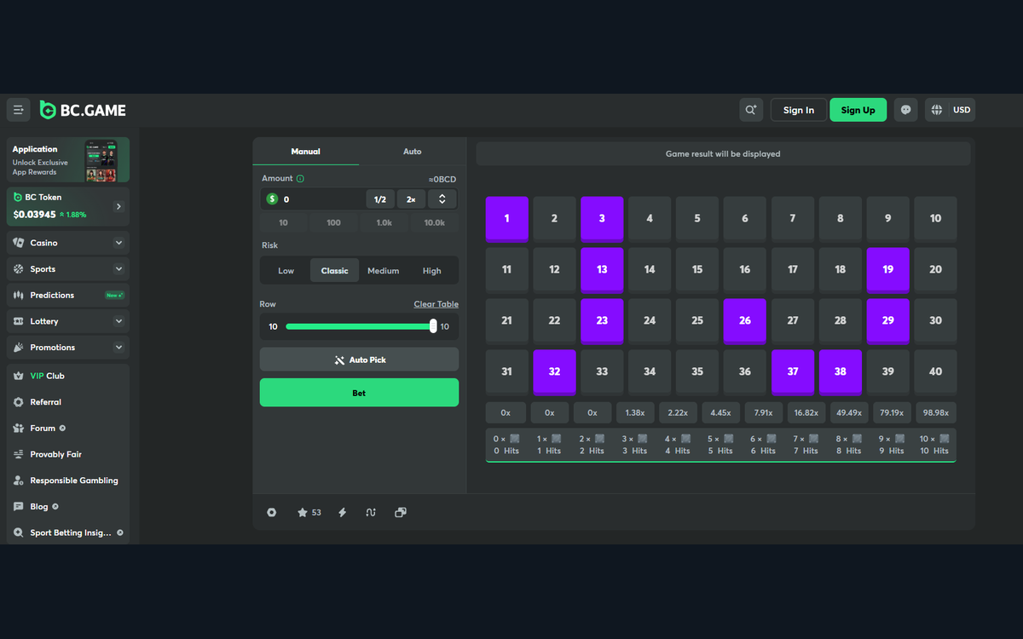This screenshot has height=639, width=1023.
Task: Click the Clear Table link
Action: [x=436, y=304]
